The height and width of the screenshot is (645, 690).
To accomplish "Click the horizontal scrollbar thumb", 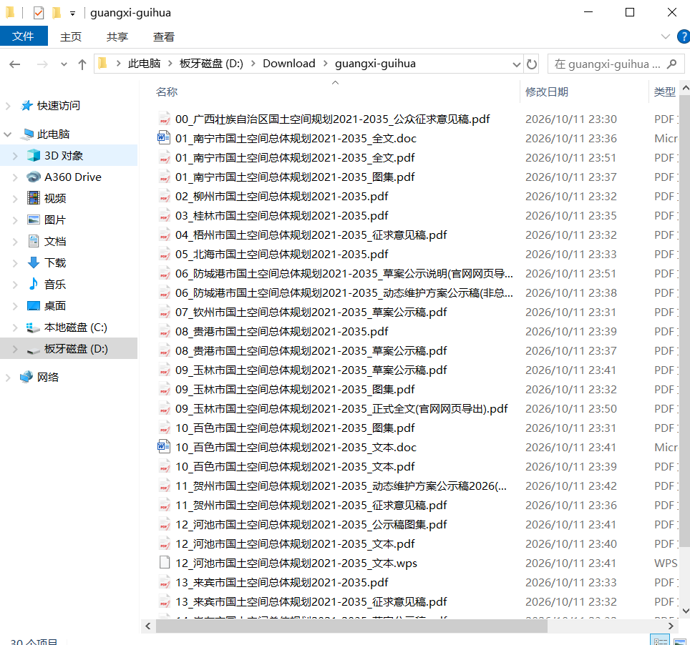I will 351,626.
